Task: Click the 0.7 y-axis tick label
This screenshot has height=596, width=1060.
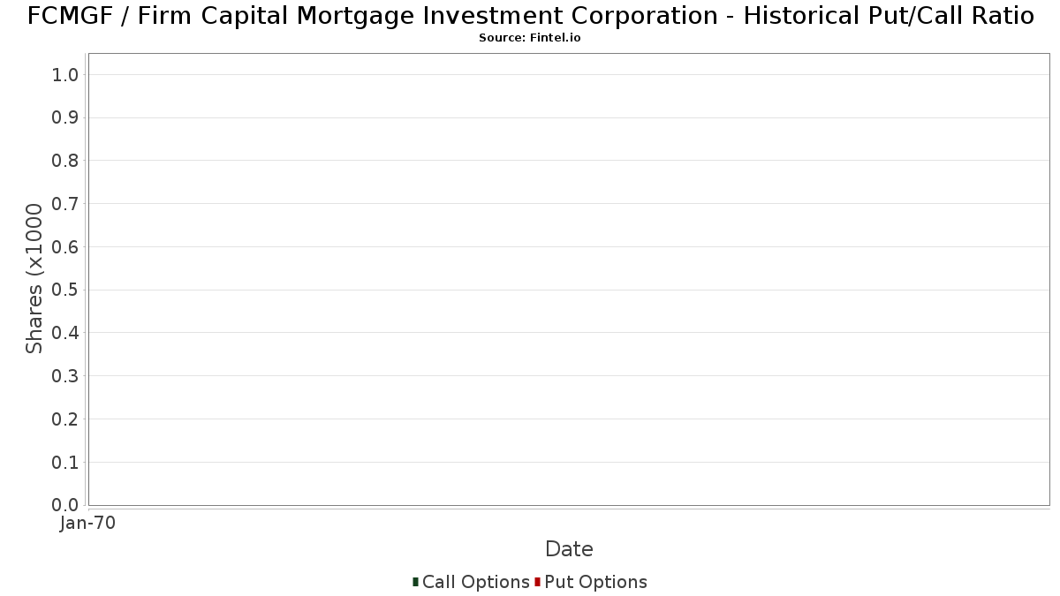Action: pos(65,204)
